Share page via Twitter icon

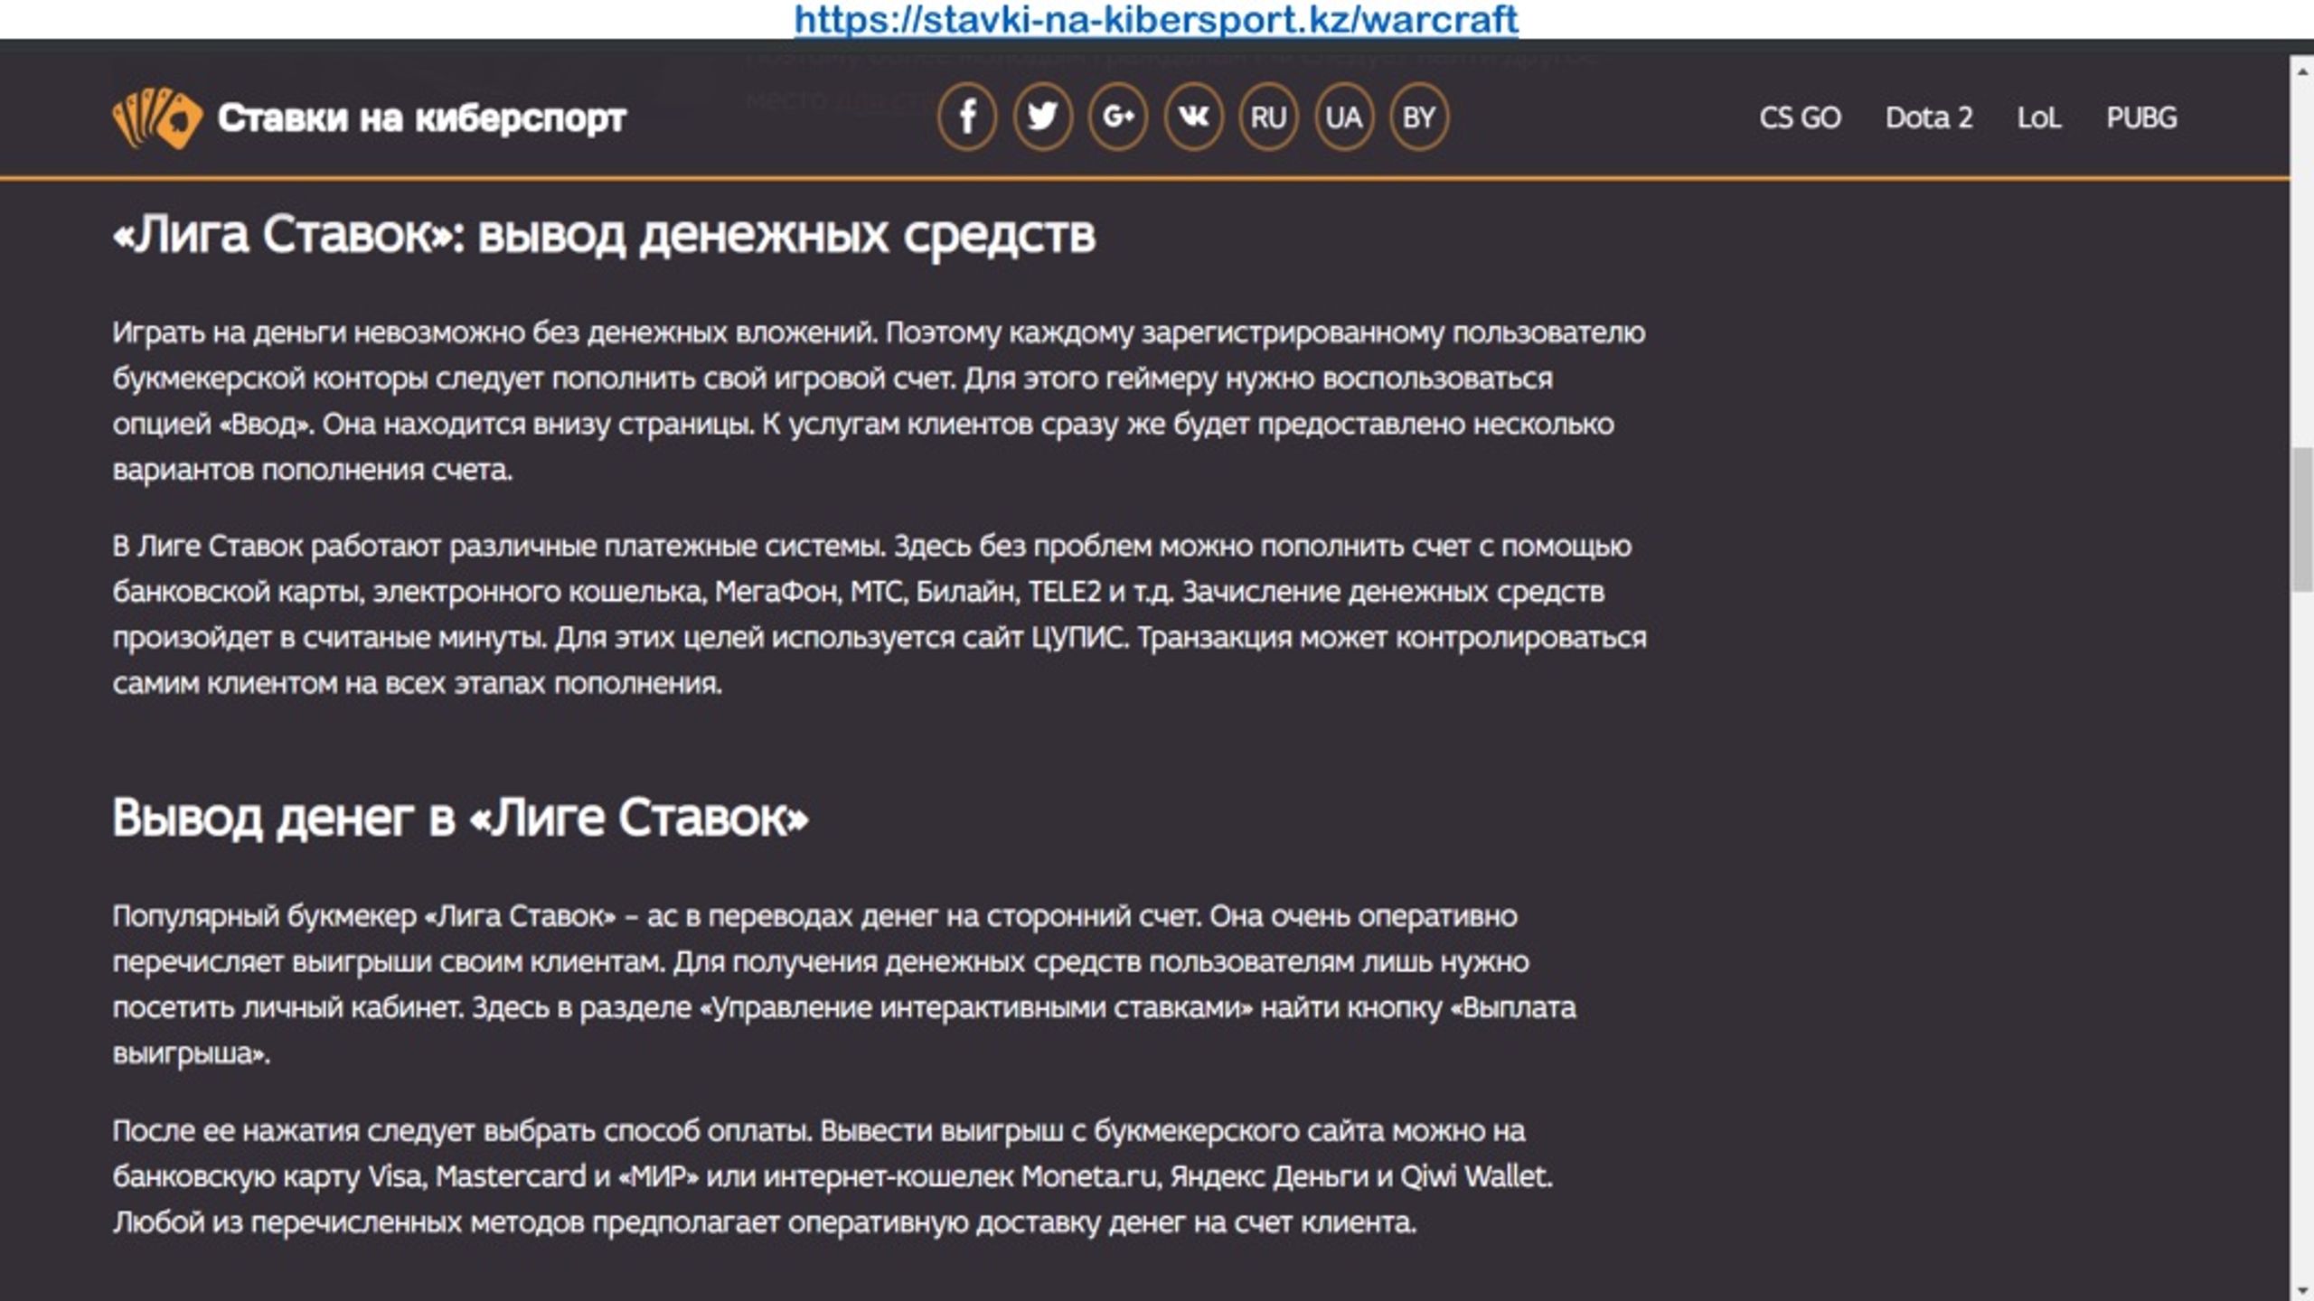(1042, 117)
